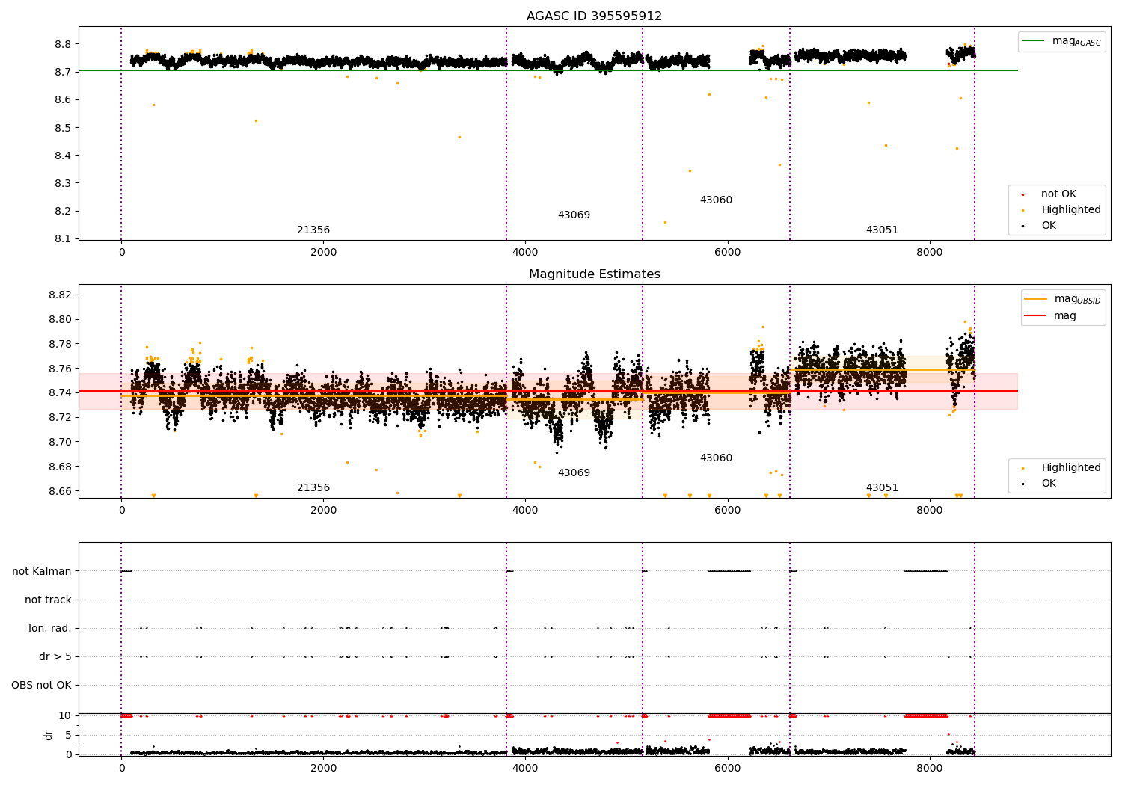This screenshot has height=785, width=1122.
Task: Select the 'dr > 5' row label
Action: tap(55, 657)
